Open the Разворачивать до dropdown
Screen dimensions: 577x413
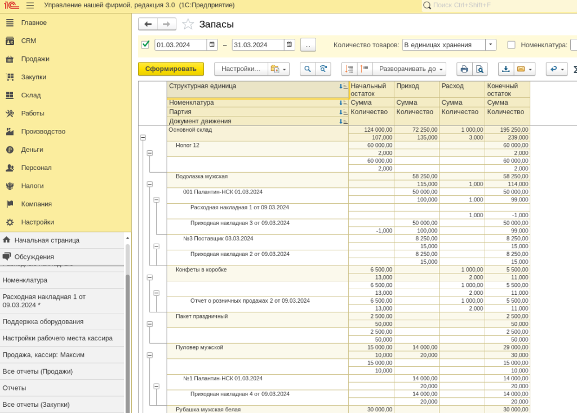409,69
